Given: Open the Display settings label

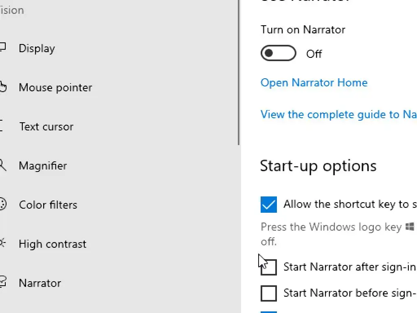Looking at the screenshot, I should coord(37,48).
